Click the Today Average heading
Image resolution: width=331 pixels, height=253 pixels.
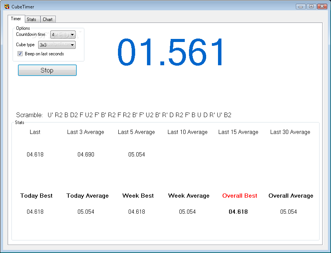[x=87, y=196]
